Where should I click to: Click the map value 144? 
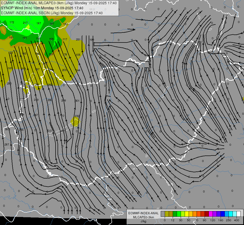pos(78,70)
